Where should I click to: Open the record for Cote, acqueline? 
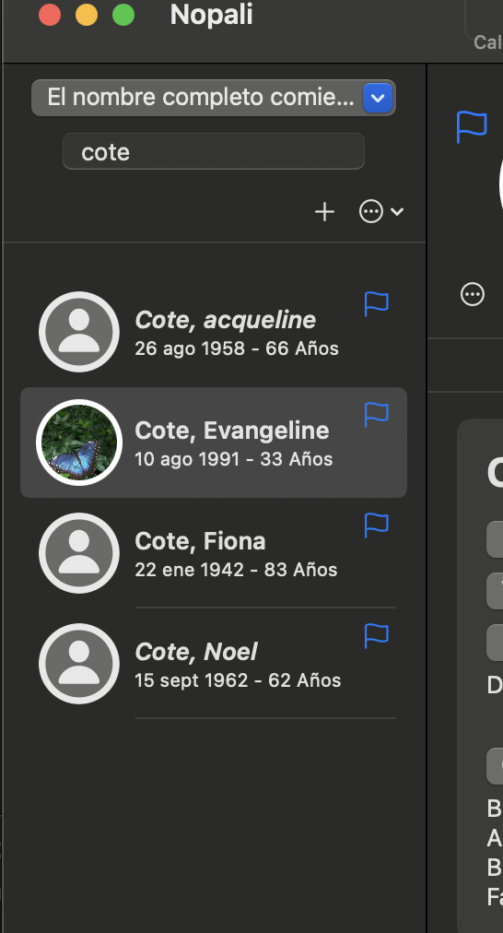pyautogui.click(x=214, y=332)
